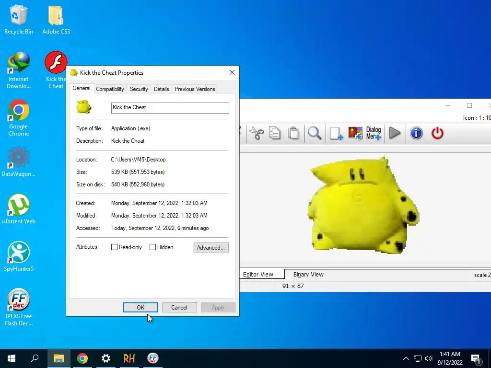The height and width of the screenshot is (368, 491).
Task: Open the blue Information icon
Action: 416,133
